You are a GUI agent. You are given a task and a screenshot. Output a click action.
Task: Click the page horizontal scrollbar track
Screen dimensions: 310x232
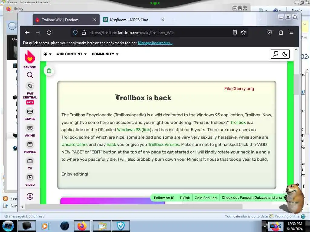(134, 207)
